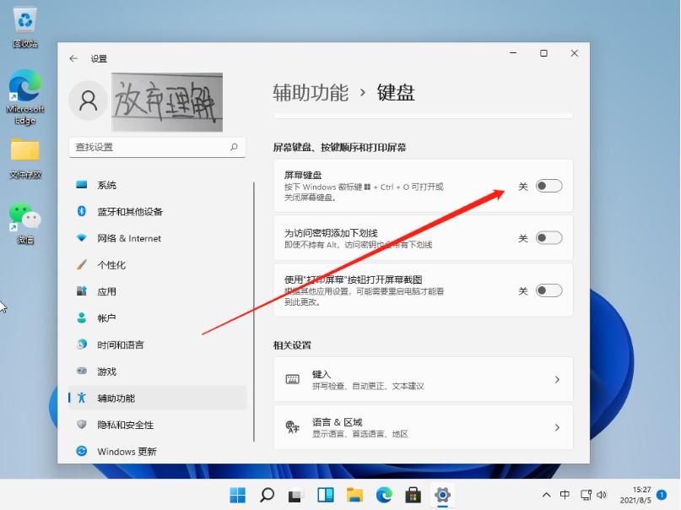Select the 文件存放 desktop folder
Screen dimensions: 681x510
click(24, 159)
